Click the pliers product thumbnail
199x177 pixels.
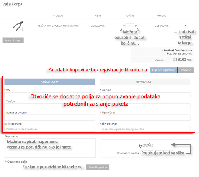coord(18,26)
